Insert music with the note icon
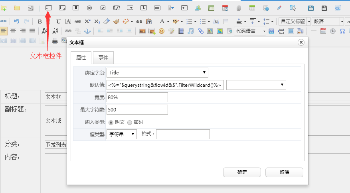The width and height of the screenshot is (350, 193). (x=191, y=31)
